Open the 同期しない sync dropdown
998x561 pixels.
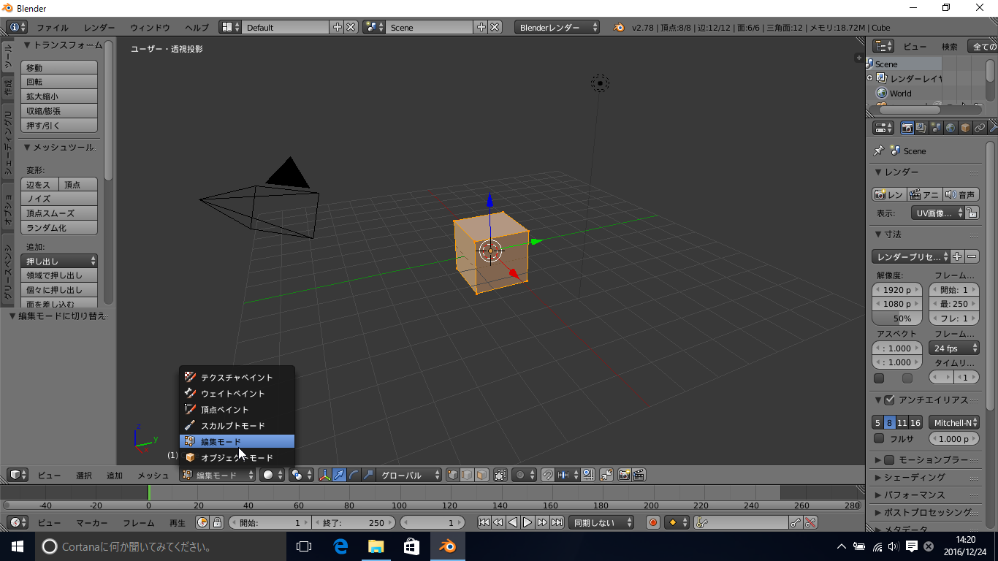(603, 522)
